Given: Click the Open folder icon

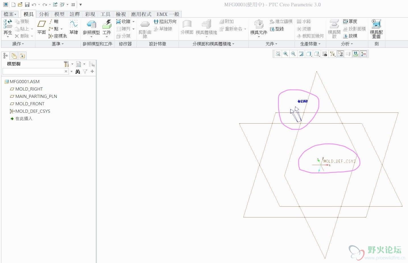Looking at the screenshot, I should (x=20, y=5).
